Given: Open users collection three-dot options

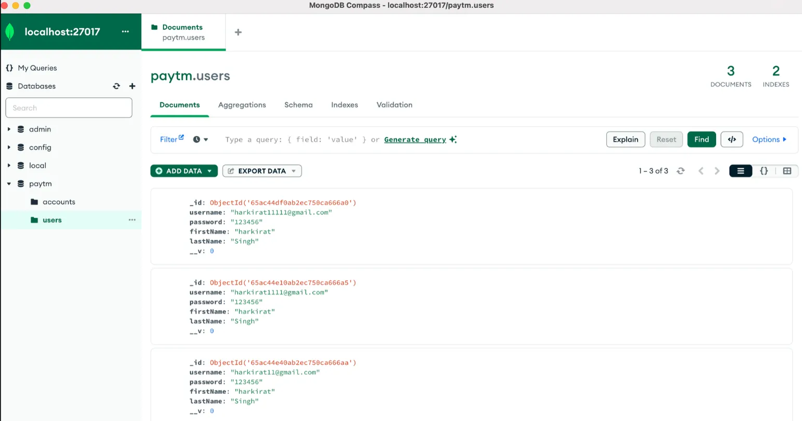Looking at the screenshot, I should (132, 220).
